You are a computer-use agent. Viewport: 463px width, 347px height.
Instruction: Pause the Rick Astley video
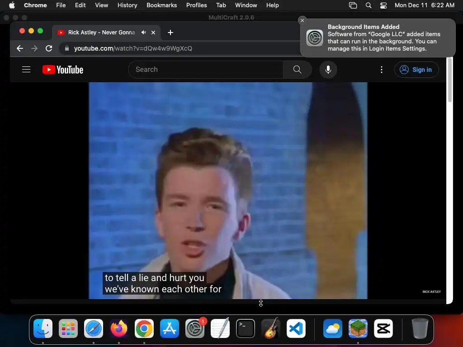[x=228, y=191]
